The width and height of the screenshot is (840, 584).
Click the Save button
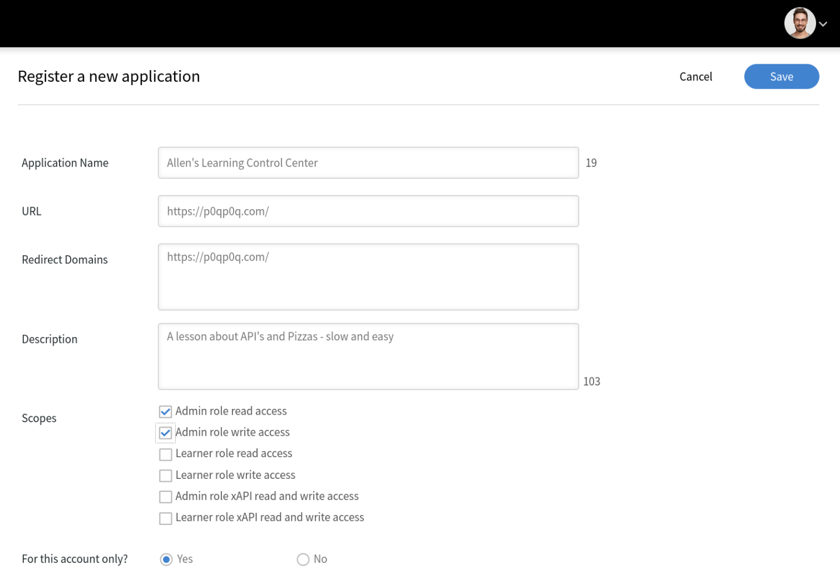781,77
